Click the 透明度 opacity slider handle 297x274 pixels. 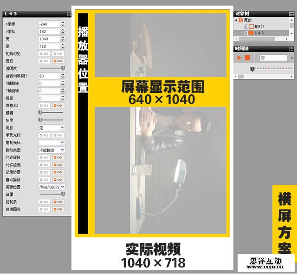pos(63,68)
